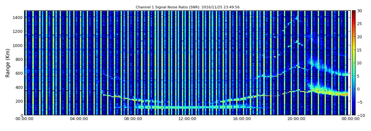Click the dark blue bottom of the colorbar
The height and width of the screenshot is (131, 371).
pos(354,113)
